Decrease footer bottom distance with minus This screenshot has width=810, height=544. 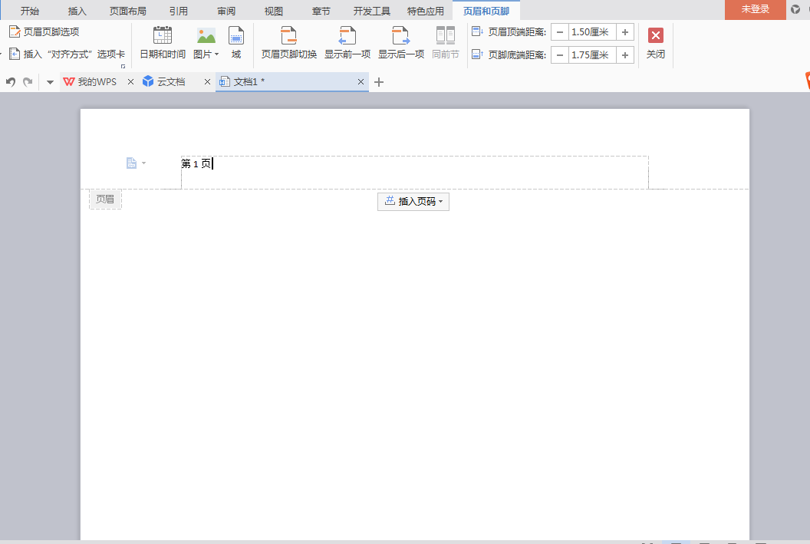click(560, 55)
